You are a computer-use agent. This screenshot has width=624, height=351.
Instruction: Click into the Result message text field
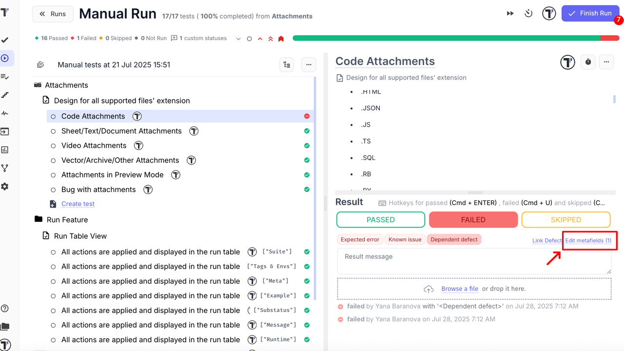click(474, 261)
